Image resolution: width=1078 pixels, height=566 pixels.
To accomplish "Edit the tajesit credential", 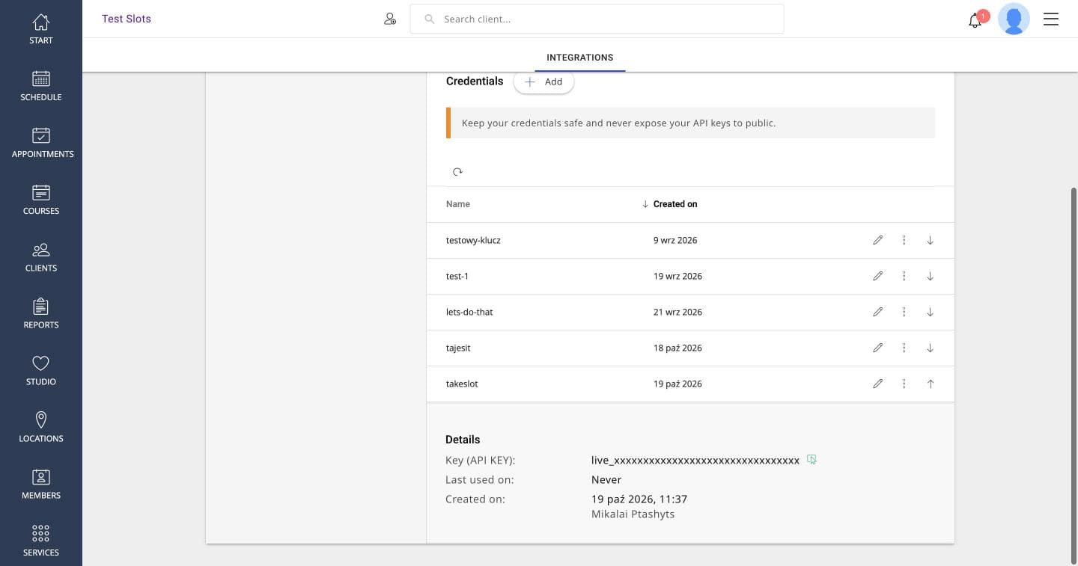I will 878,348.
